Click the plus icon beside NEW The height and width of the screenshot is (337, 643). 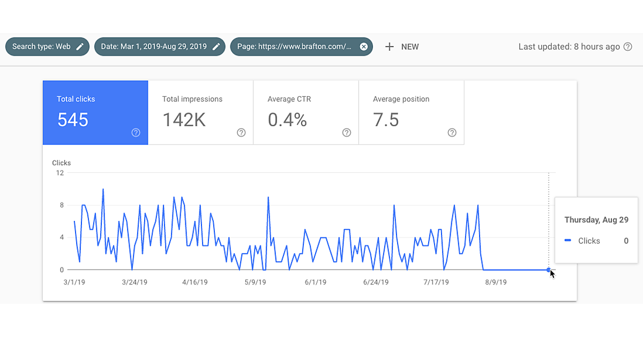[390, 47]
